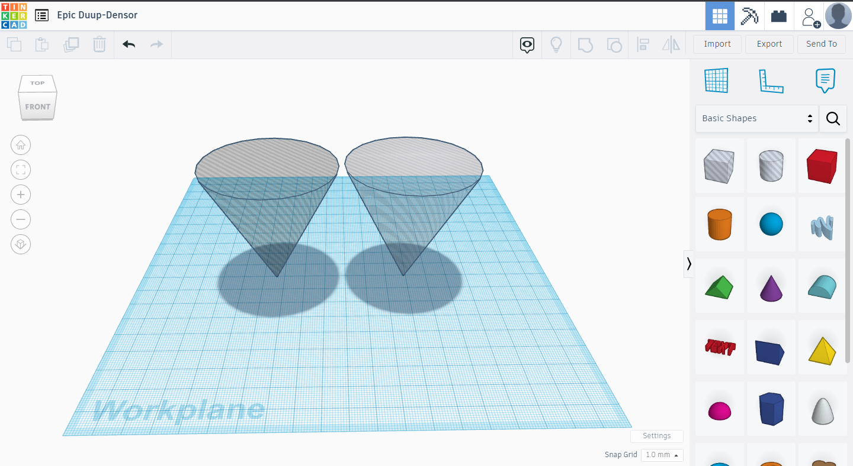Viewport: 853px width, 466px height.
Task: Click the Paste icon in toolbar
Action: [41, 44]
